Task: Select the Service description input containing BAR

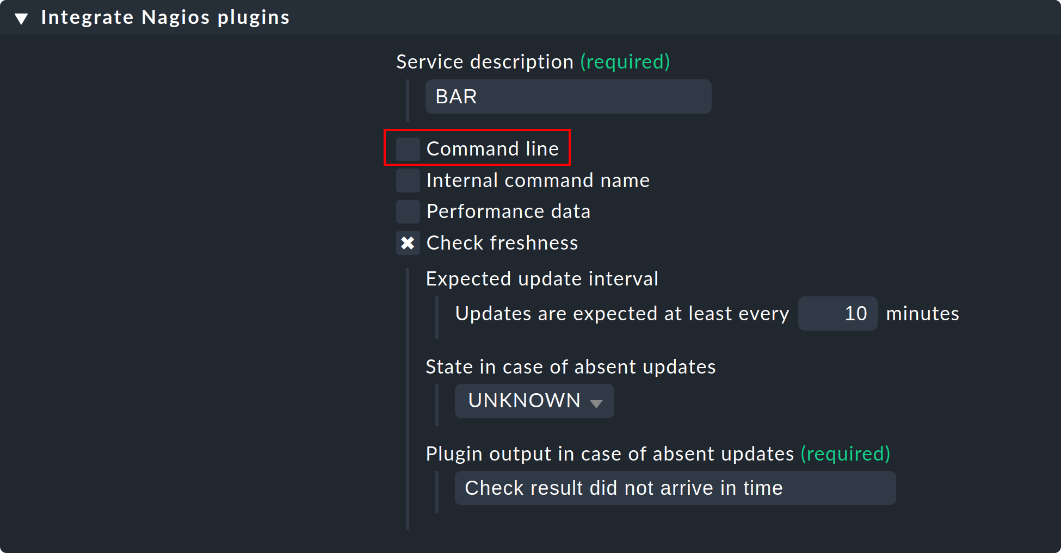Action: coord(567,96)
